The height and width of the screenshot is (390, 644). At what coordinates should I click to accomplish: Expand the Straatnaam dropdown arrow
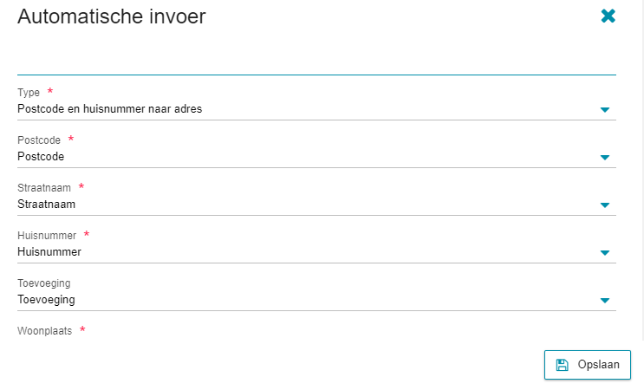coord(605,205)
